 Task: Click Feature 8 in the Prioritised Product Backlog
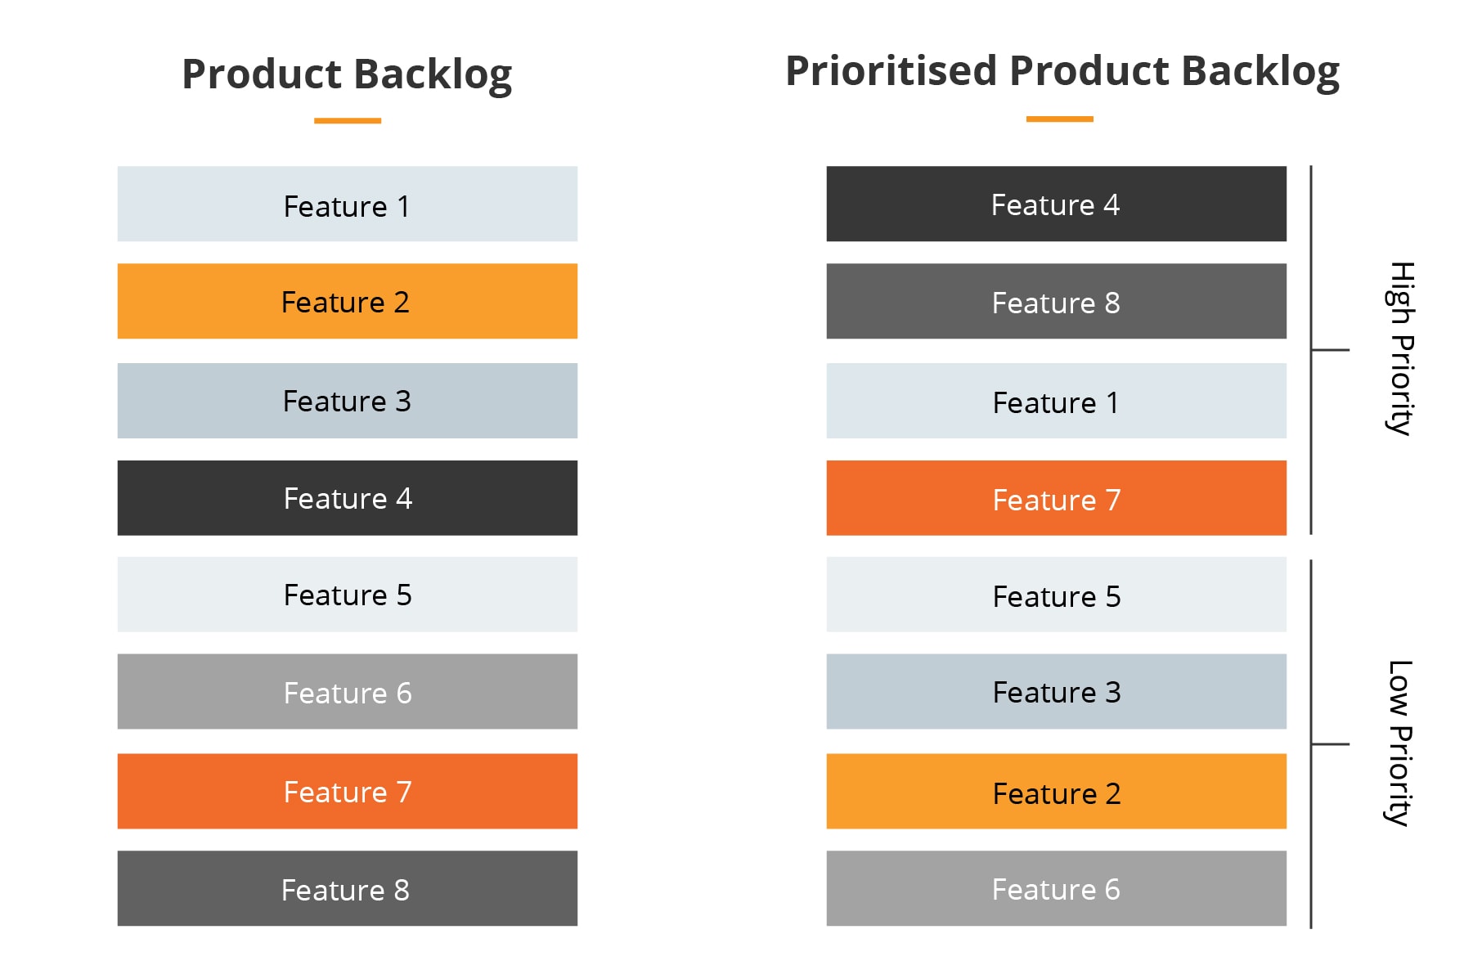click(1056, 301)
